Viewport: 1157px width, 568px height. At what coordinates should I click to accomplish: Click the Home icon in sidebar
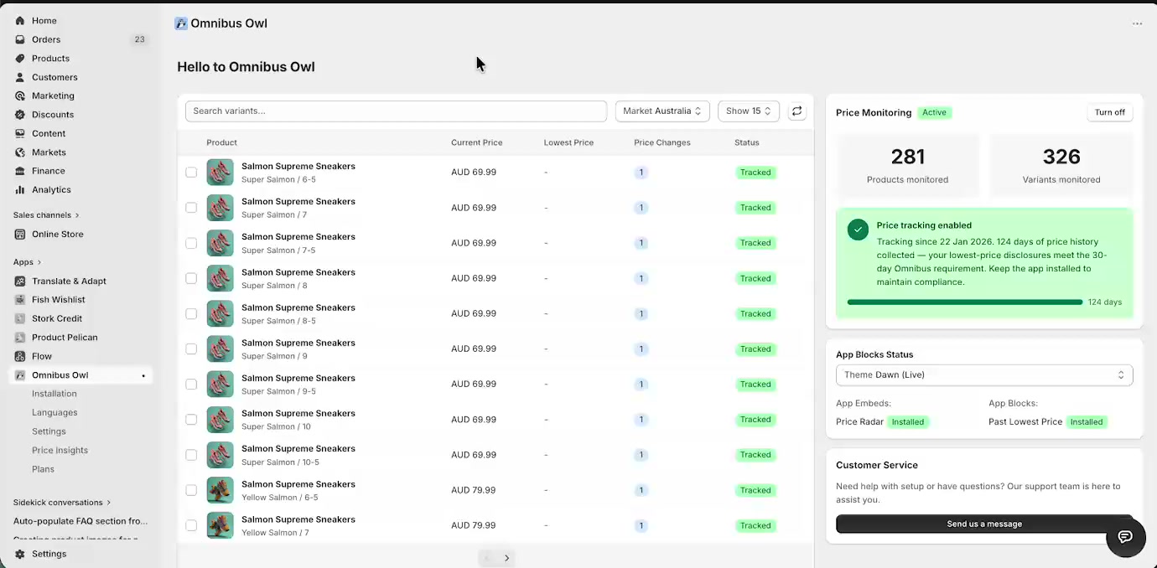[x=20, y=20]
